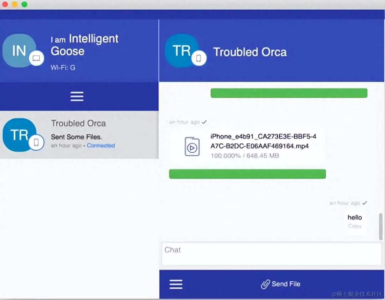Image resolution: width=385 pixels, height=300 pixels.
Task: Click the Send File button
Action: [x=281, y=284]
